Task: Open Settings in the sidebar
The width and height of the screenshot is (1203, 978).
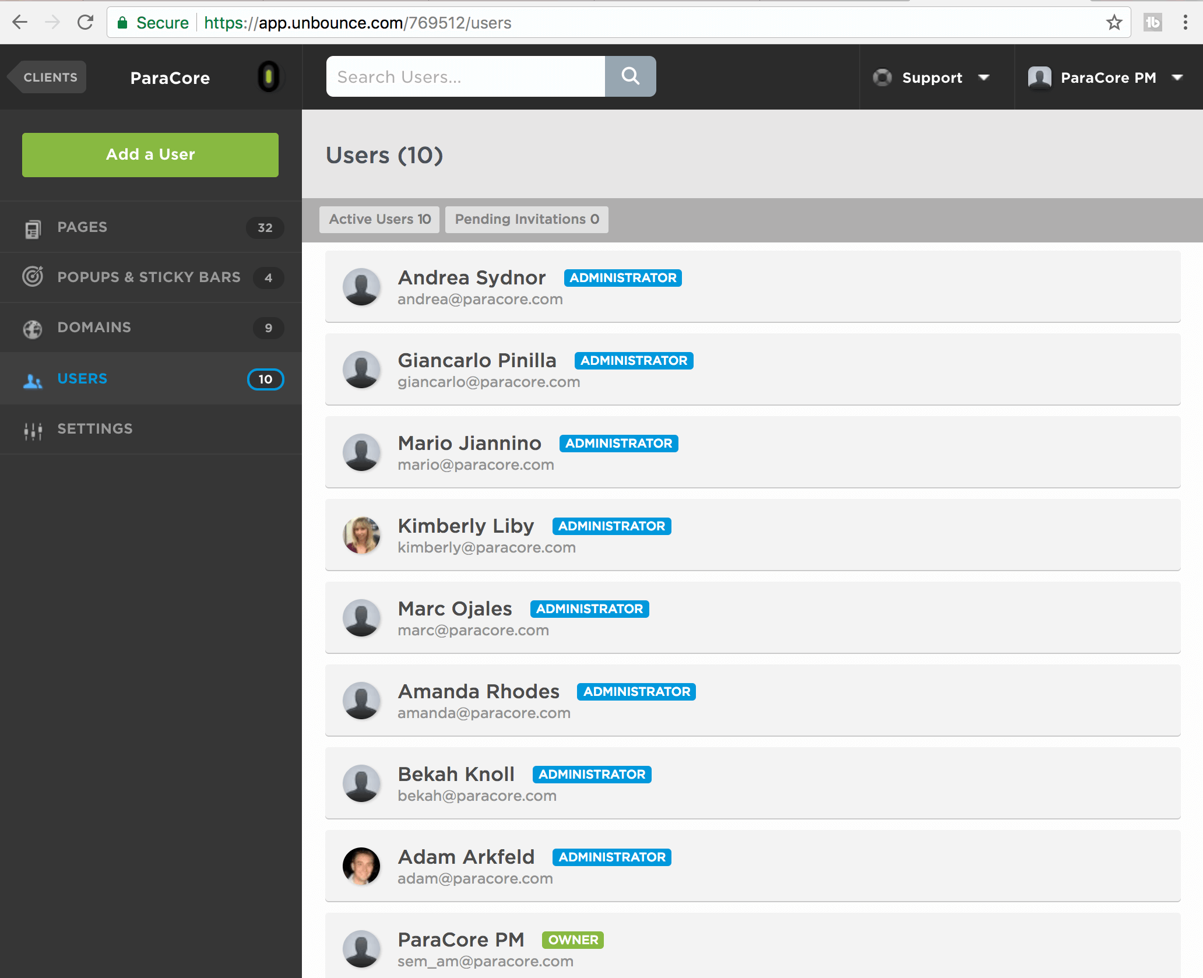Action: coord(151,429)
